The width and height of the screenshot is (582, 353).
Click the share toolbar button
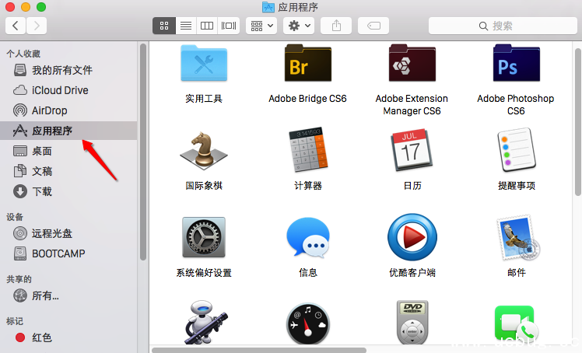click(336, 26)
